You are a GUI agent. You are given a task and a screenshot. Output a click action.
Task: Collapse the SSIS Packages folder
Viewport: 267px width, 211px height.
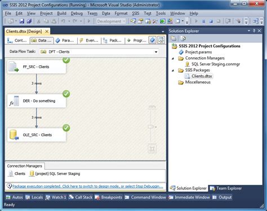(x=173, y=70)
